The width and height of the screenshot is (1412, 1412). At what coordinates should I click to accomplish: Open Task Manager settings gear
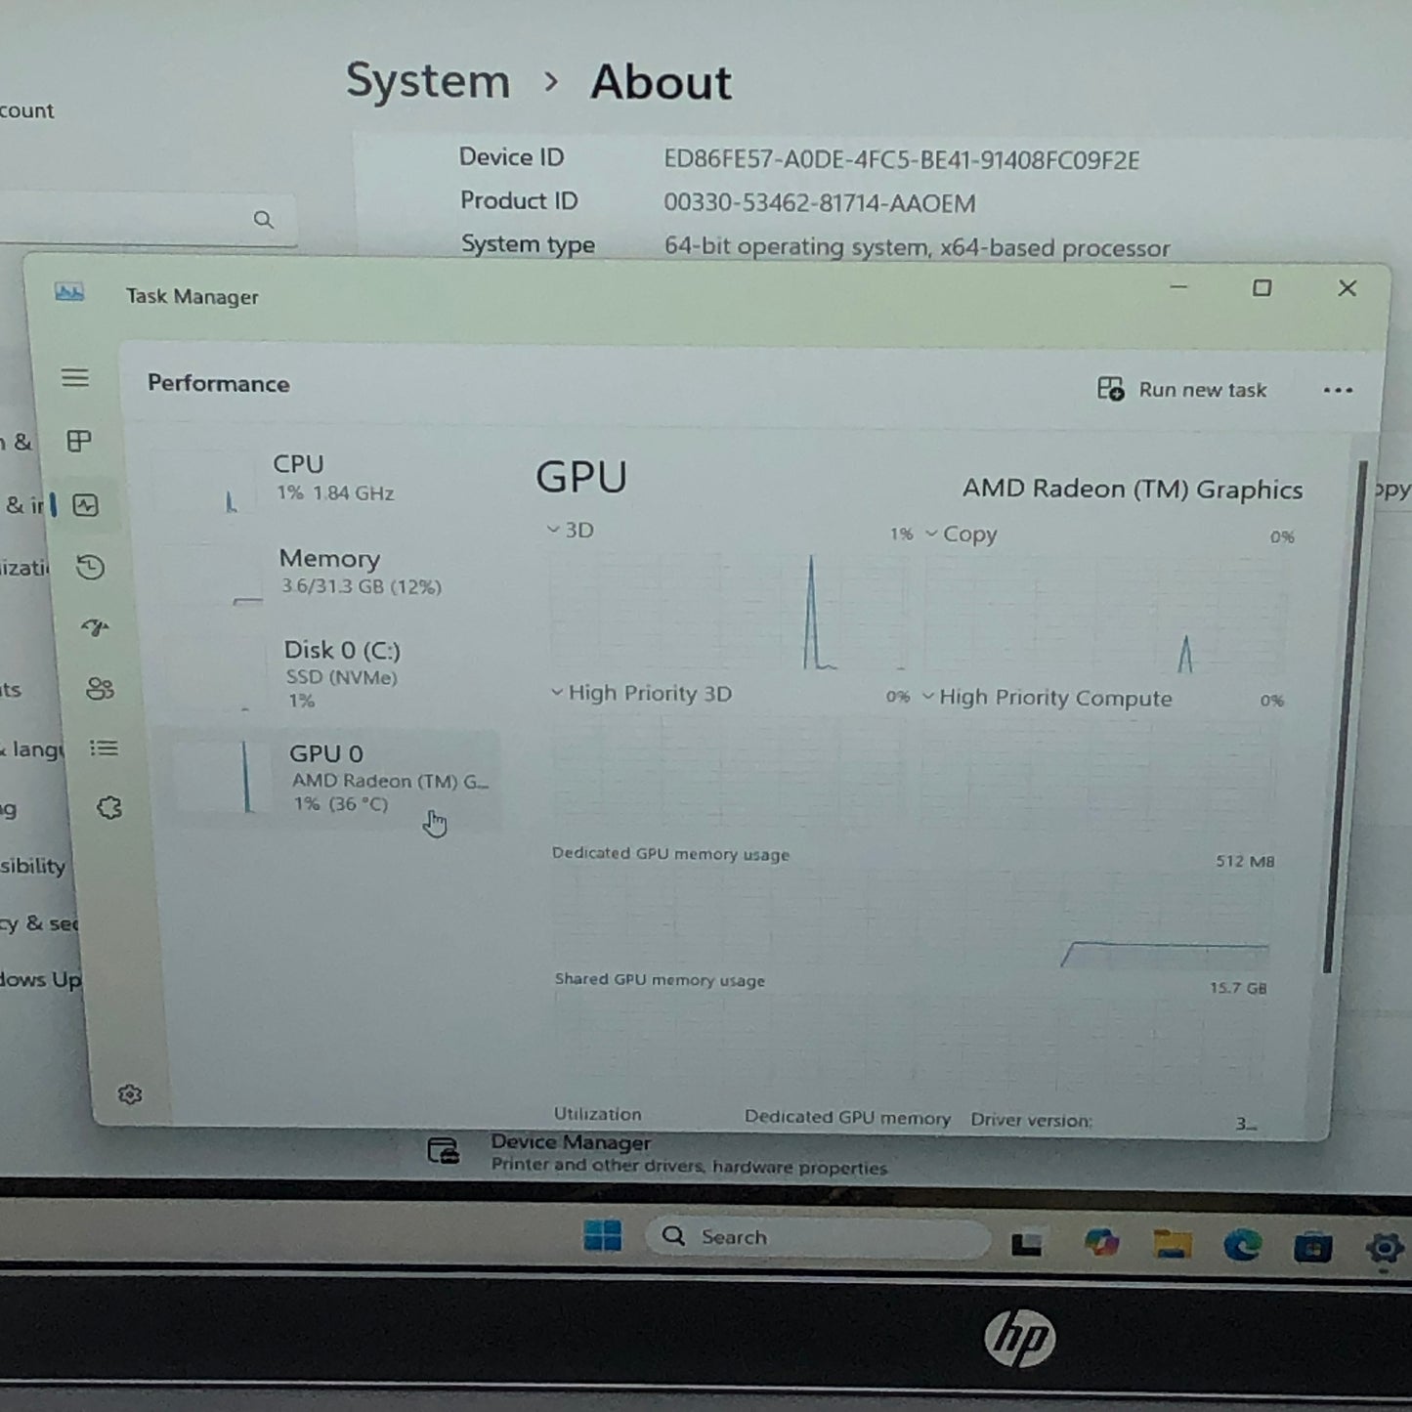(129, 1094)
